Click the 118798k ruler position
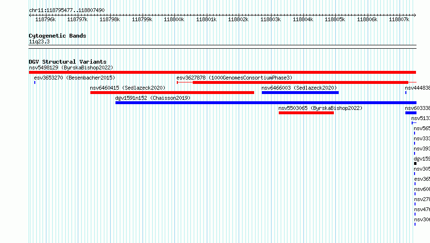The width and height of the screenshot is (430, 243). 110,19
